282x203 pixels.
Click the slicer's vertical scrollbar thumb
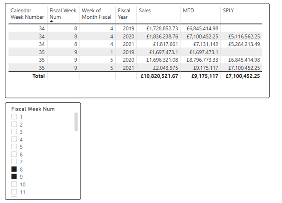pos(76,121)
